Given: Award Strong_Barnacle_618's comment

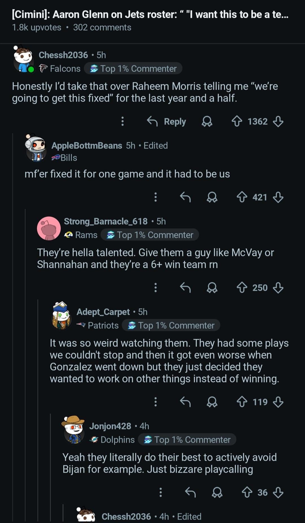Looking at the screenshot, I should click(212, 288).
